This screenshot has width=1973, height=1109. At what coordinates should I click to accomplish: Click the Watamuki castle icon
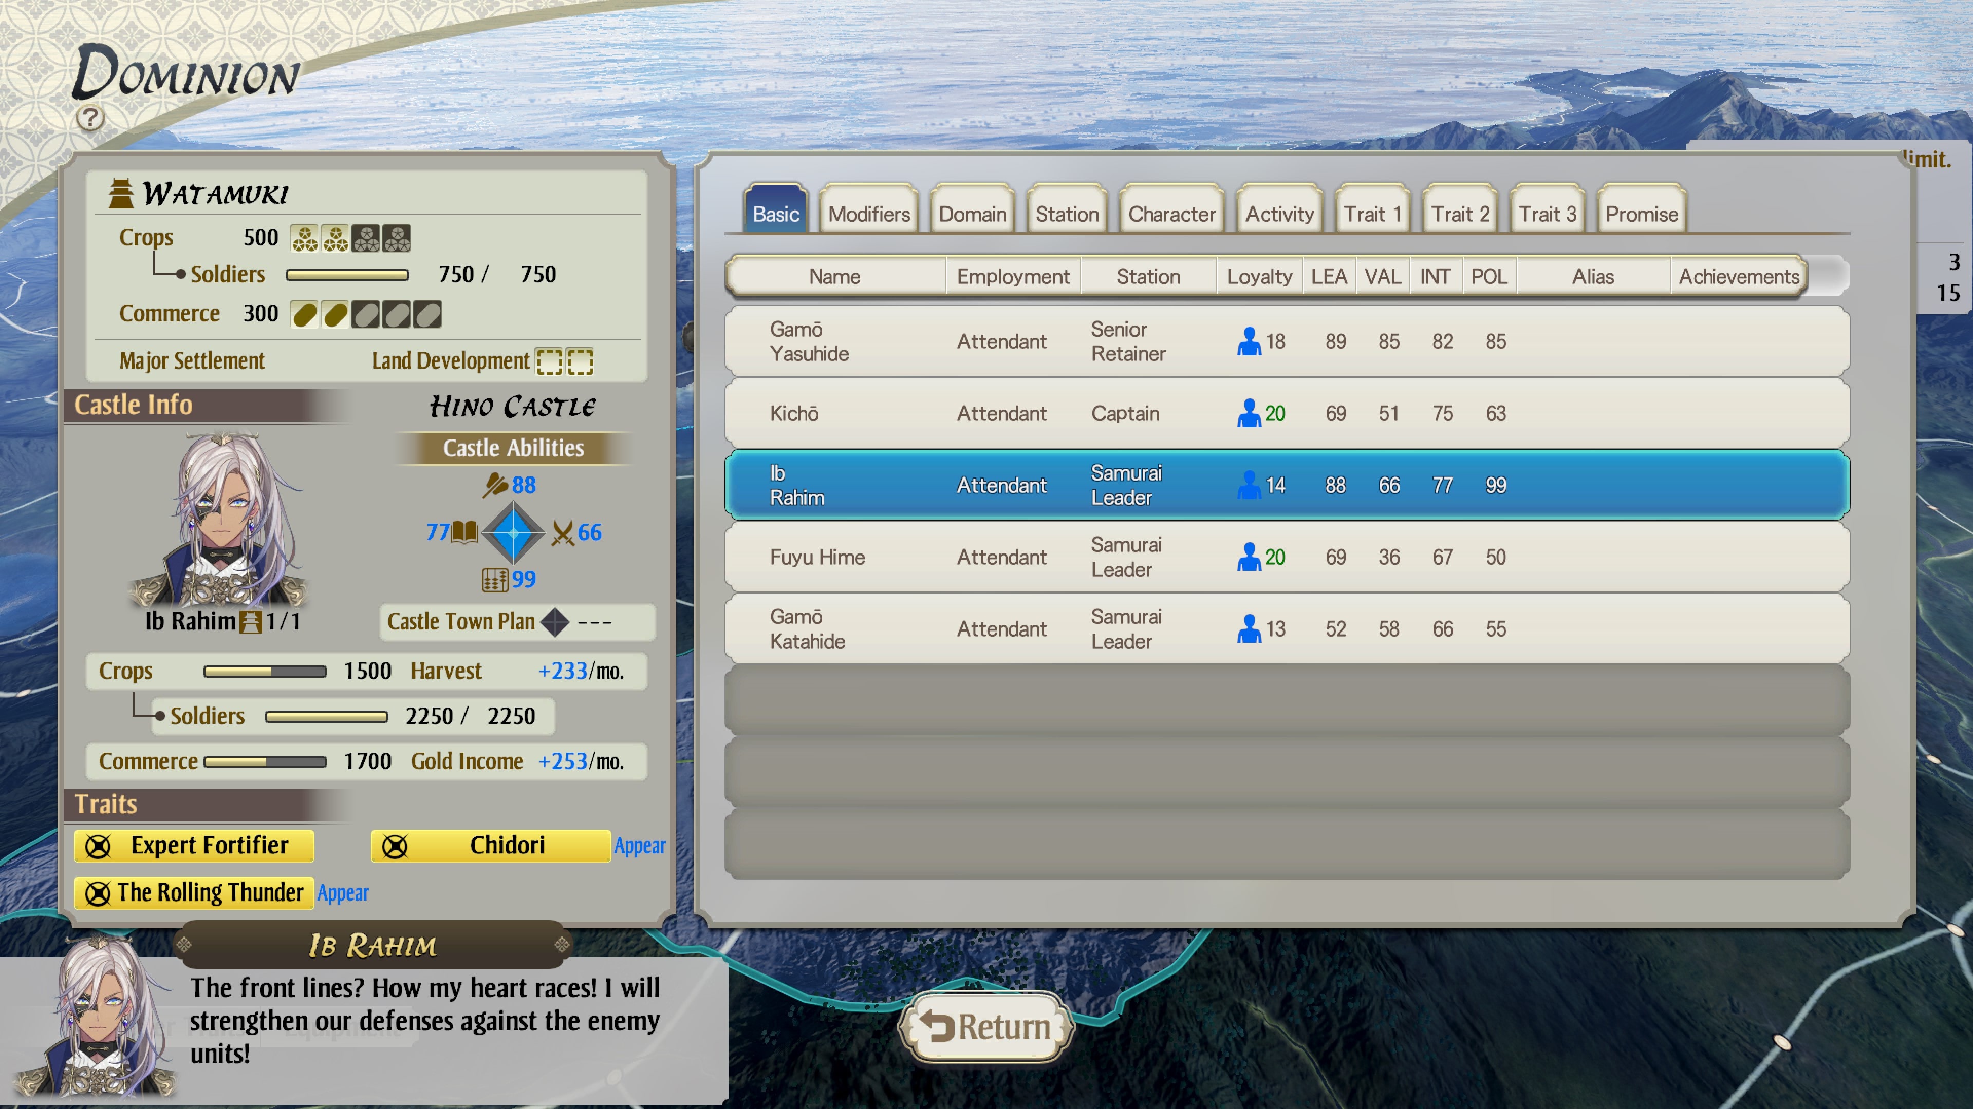click(x=121, y=194)
